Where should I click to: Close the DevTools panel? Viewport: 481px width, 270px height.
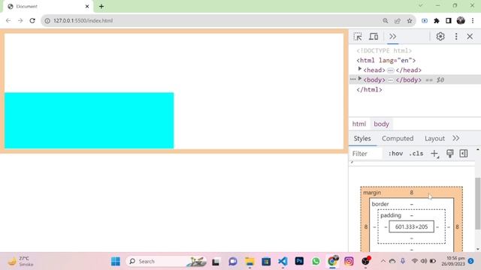(x=470, y=37)
